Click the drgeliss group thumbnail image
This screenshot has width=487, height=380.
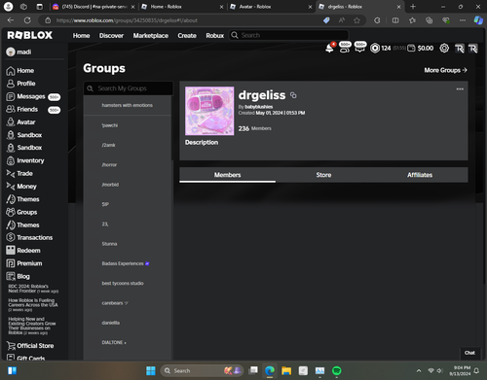click(209, 111)
